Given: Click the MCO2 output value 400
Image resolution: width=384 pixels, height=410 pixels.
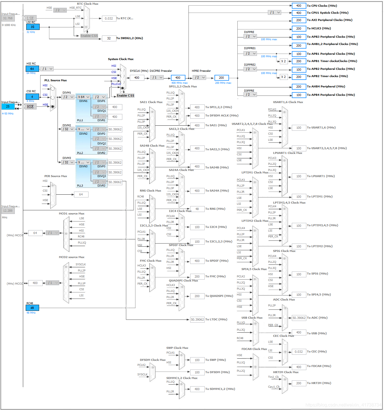Looking at the screenshot, I should pos(35,283).
